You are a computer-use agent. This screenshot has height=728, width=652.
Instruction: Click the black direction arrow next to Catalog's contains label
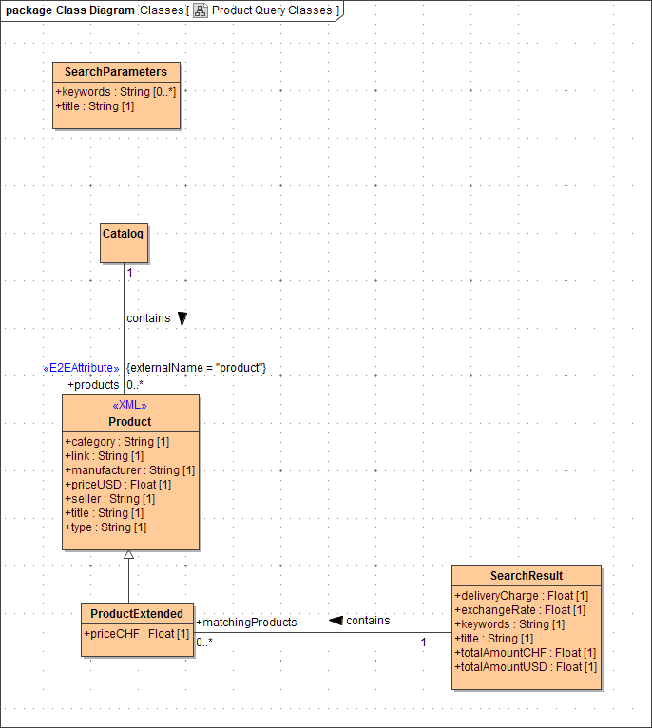[x=182, y=319]
